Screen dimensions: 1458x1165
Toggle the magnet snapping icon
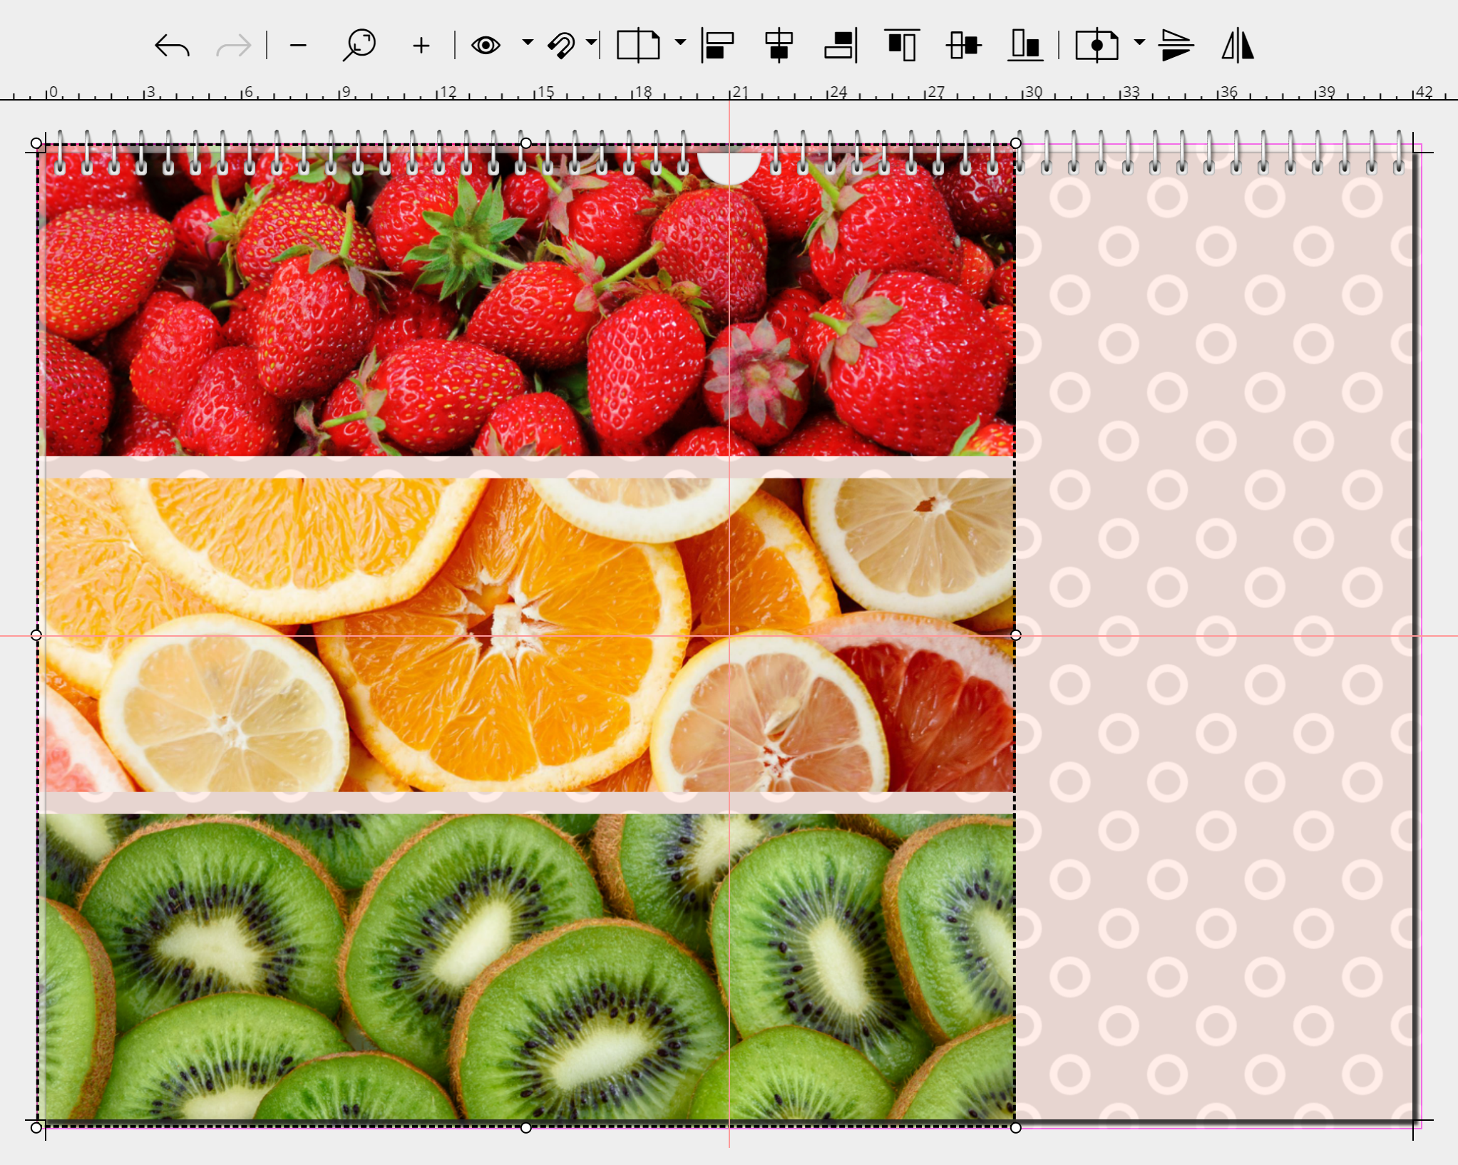[562, 46]
